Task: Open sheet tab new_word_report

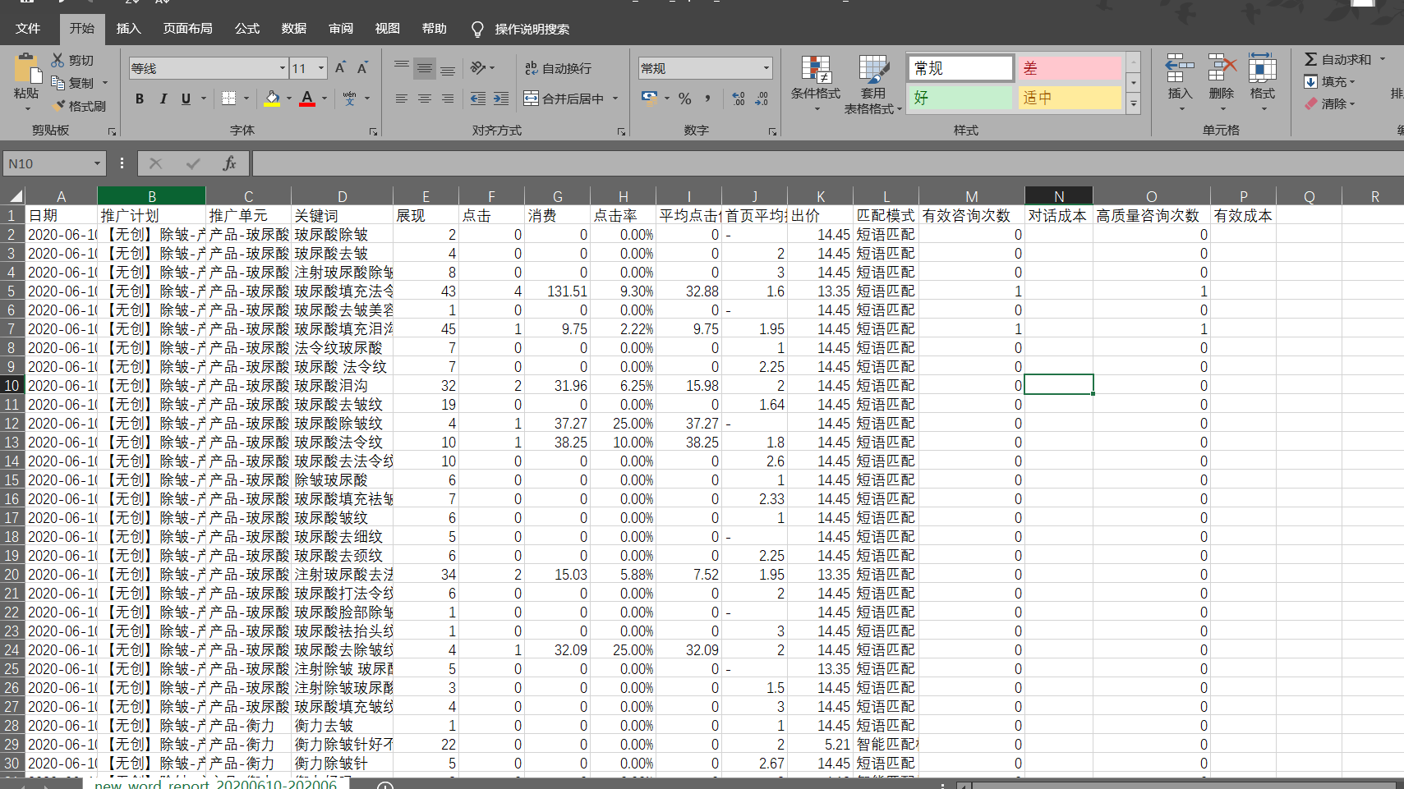Action: click(x=215, y=784)
